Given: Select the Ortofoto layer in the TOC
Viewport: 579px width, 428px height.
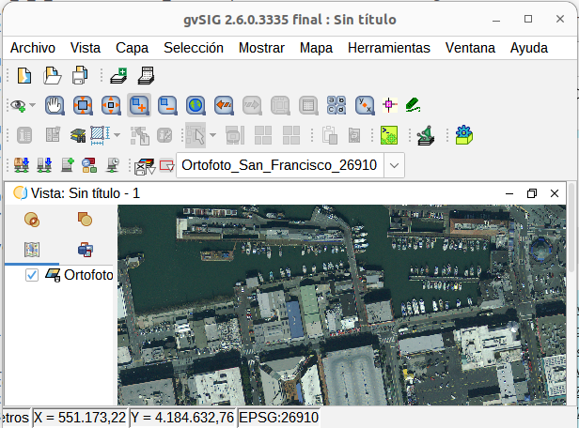Looking at the screenshot, I should tap(88, 275).
